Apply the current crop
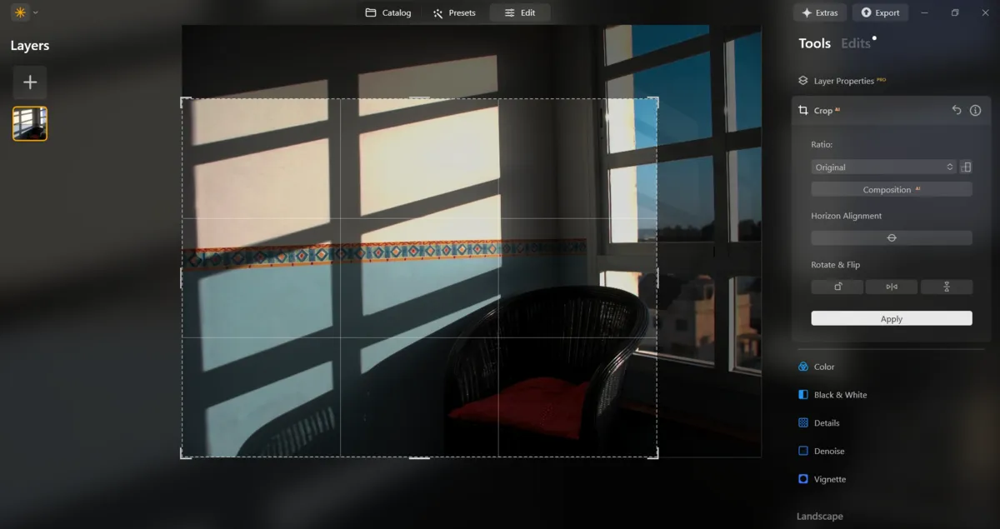 tap(891, 318)
